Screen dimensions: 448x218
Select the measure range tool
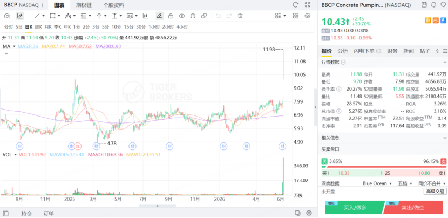click(x=114, y=16)
